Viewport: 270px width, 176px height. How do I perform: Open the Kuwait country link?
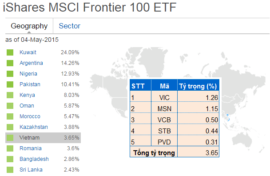[28, 52]
